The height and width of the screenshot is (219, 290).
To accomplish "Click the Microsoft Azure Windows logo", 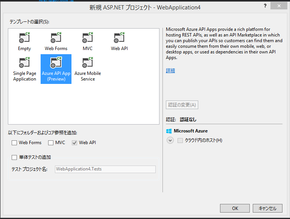I will point(169,131).
